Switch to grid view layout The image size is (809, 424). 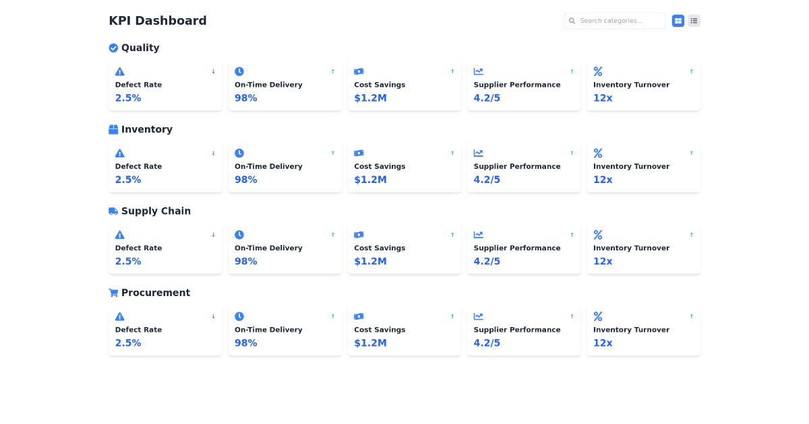click(678, 20)
